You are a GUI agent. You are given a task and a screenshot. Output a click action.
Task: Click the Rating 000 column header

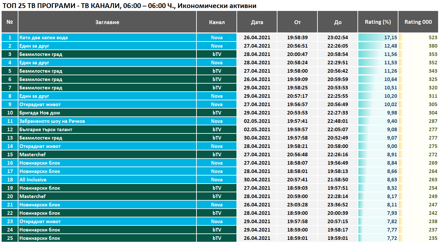418,22
